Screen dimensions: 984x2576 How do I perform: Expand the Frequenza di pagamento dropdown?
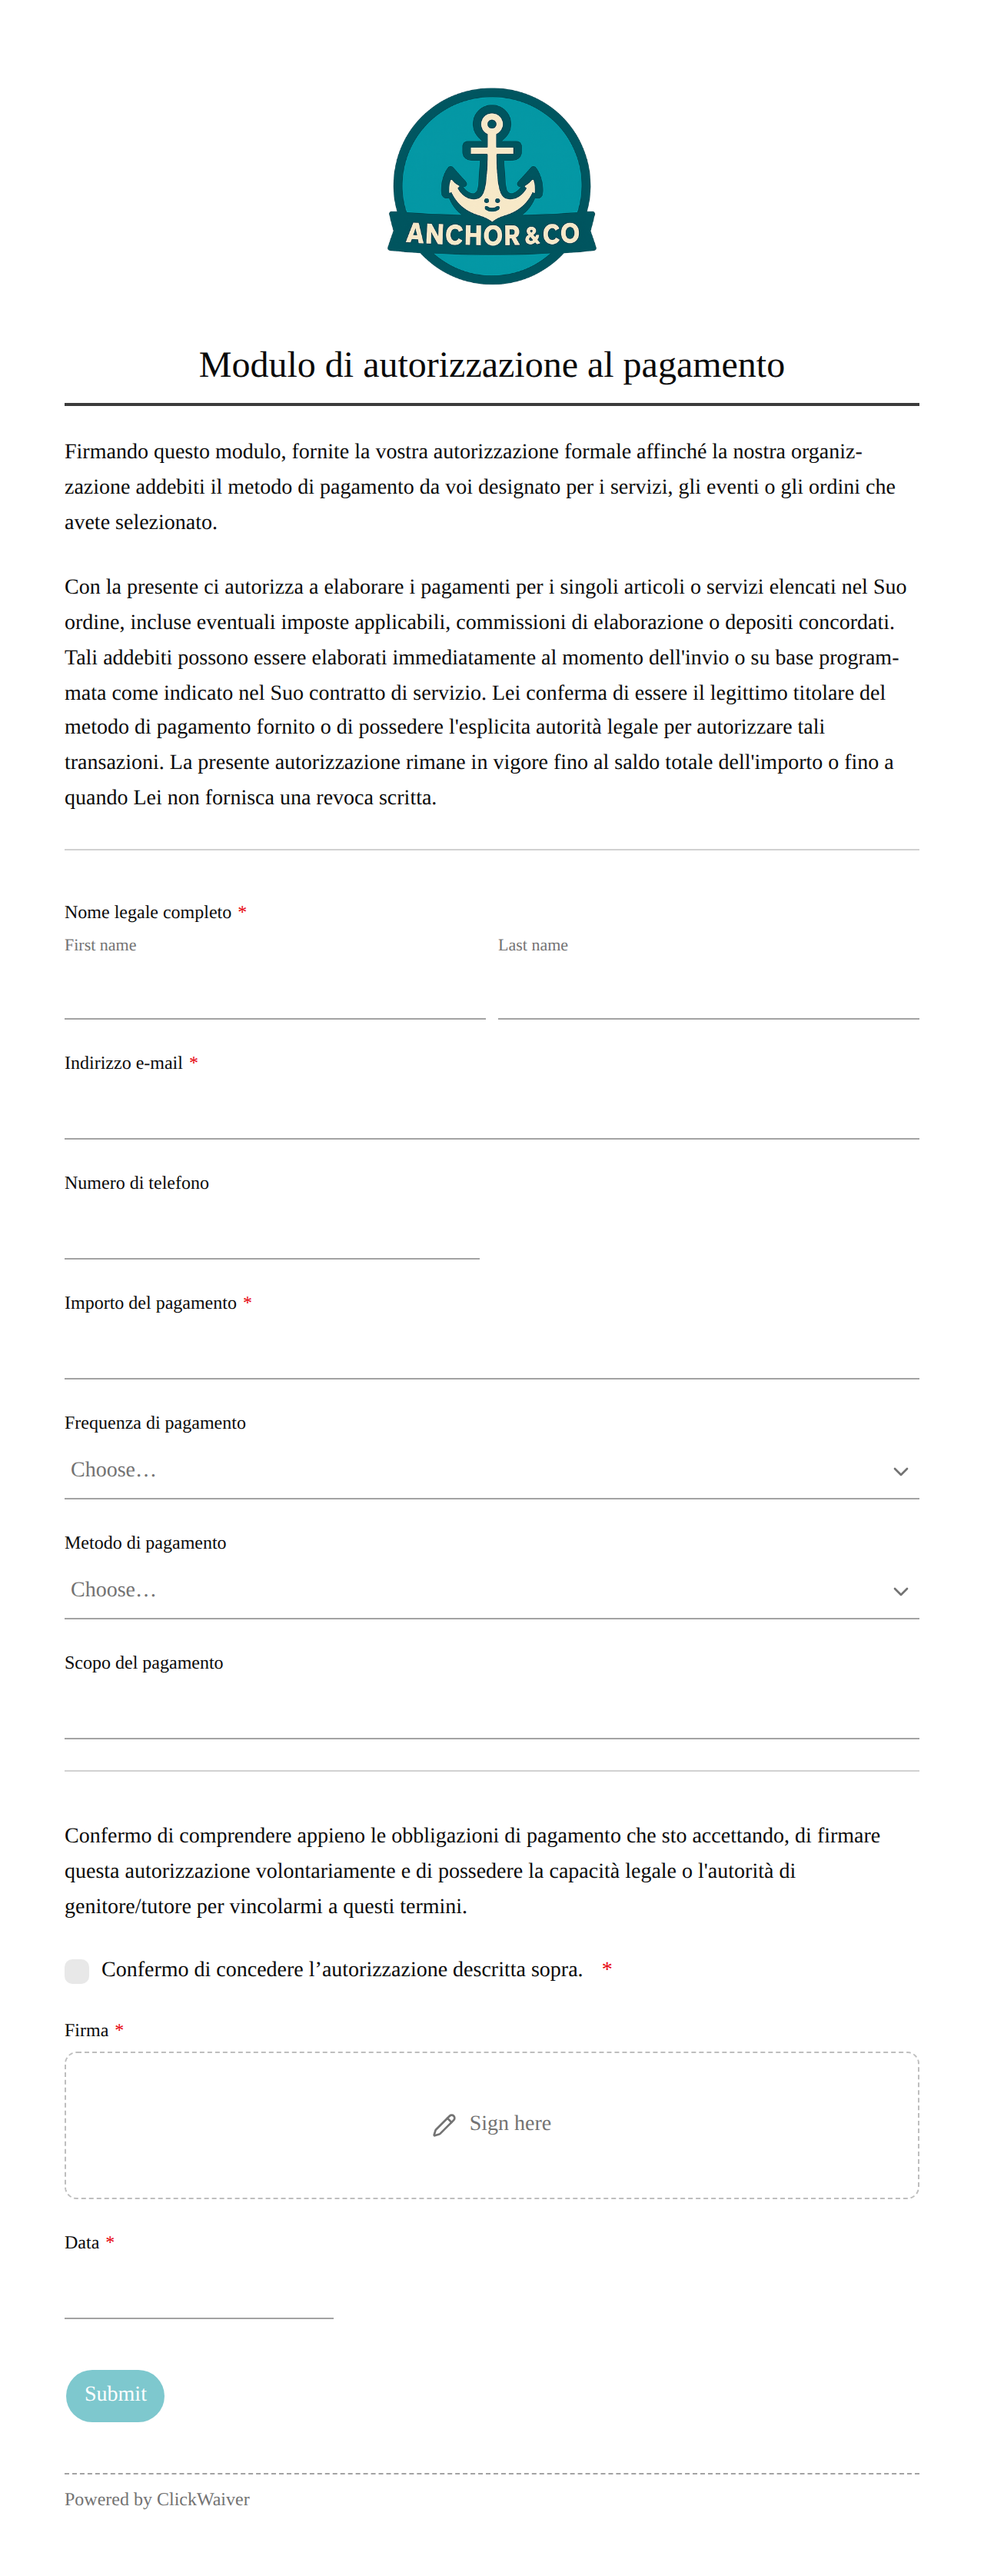(492, 1470)
